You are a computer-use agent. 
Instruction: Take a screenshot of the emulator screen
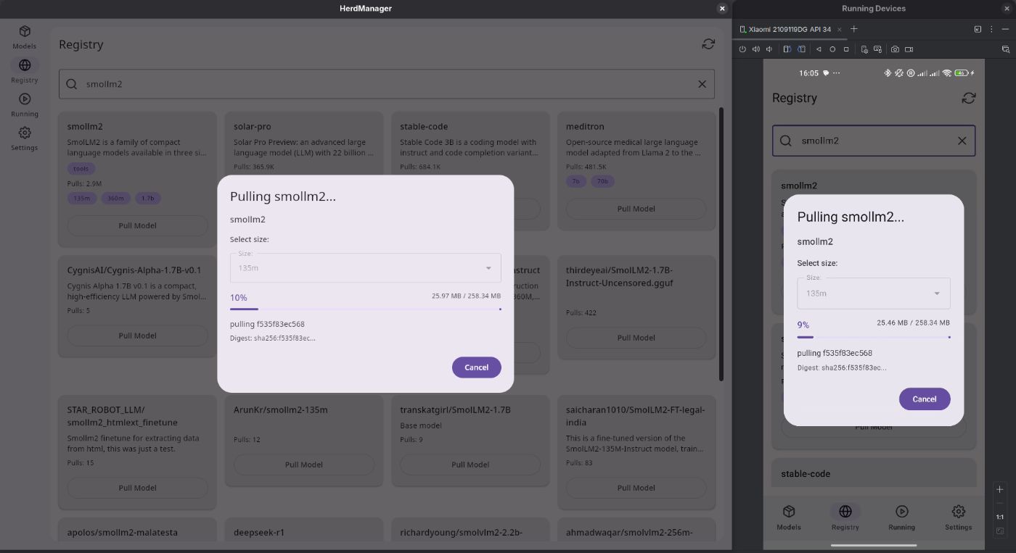coord(896,49)
